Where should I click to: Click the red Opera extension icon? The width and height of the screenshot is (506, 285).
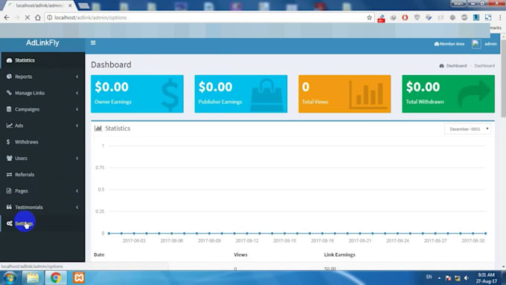(x=405, y=17)
